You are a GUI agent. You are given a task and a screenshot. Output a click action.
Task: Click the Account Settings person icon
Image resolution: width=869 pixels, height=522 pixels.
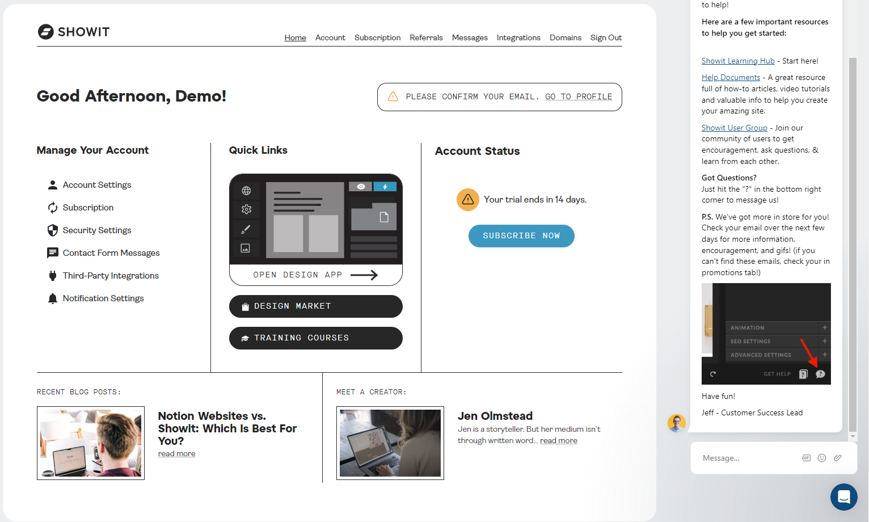click(x=53, y=185)
